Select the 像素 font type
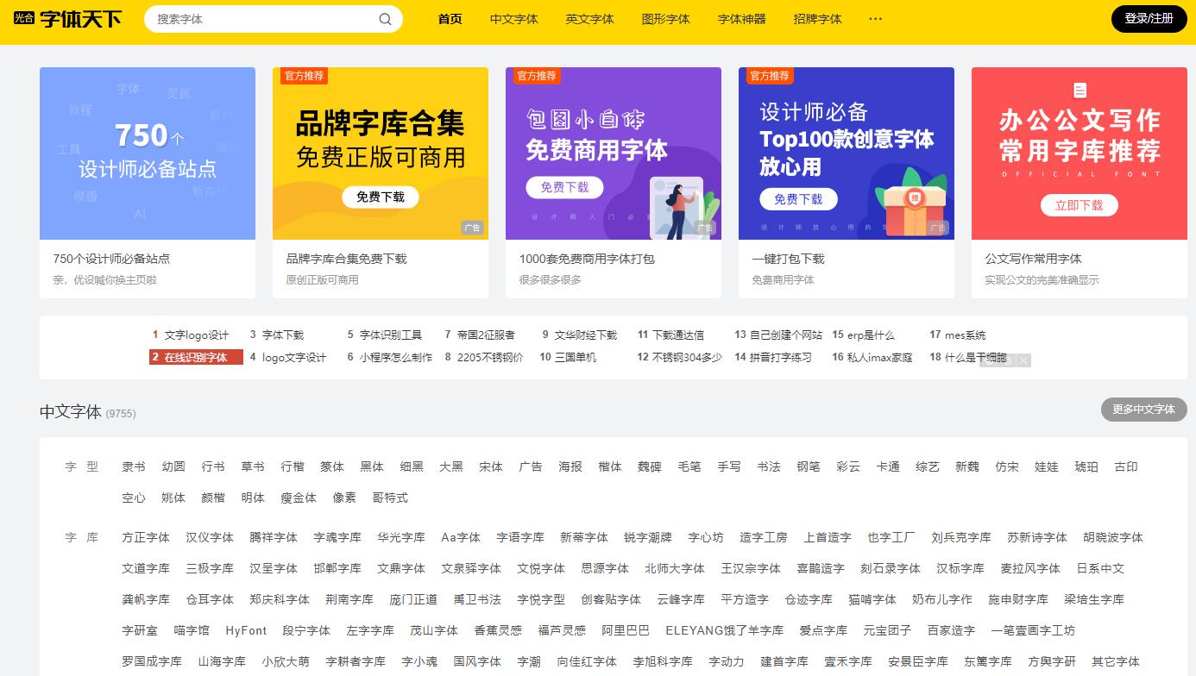Viewport: 1196px width, 676px height. coord(344,498)
